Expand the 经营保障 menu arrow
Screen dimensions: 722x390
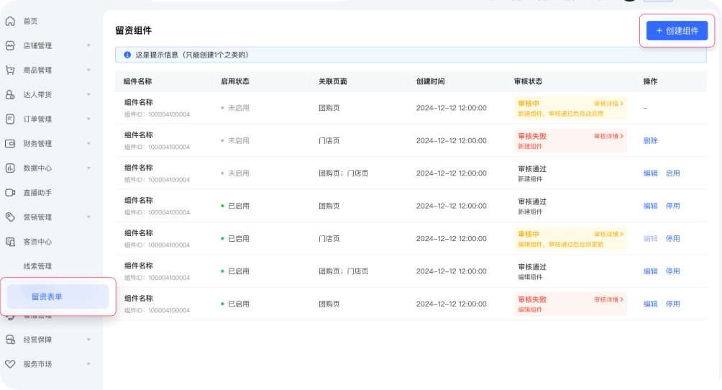(88, 340)
